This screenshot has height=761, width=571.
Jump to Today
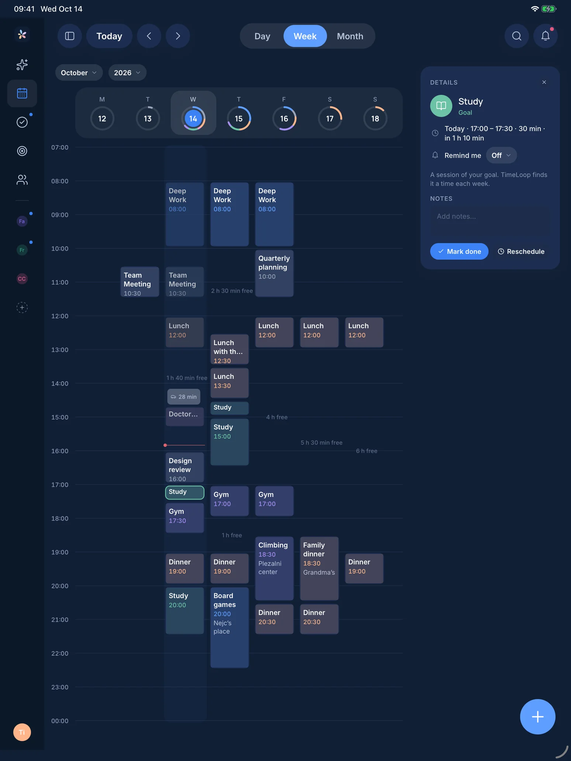pyautogui.click(x=109, y=36)
